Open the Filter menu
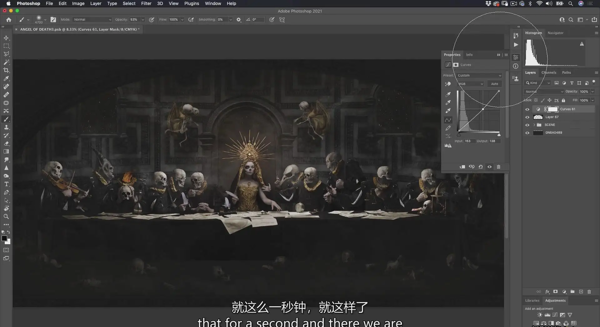600x327 pixels. [x=146, y=3]
